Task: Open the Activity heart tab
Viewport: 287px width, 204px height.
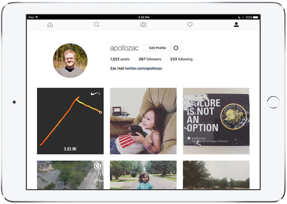Action: [x=190, y=24]
